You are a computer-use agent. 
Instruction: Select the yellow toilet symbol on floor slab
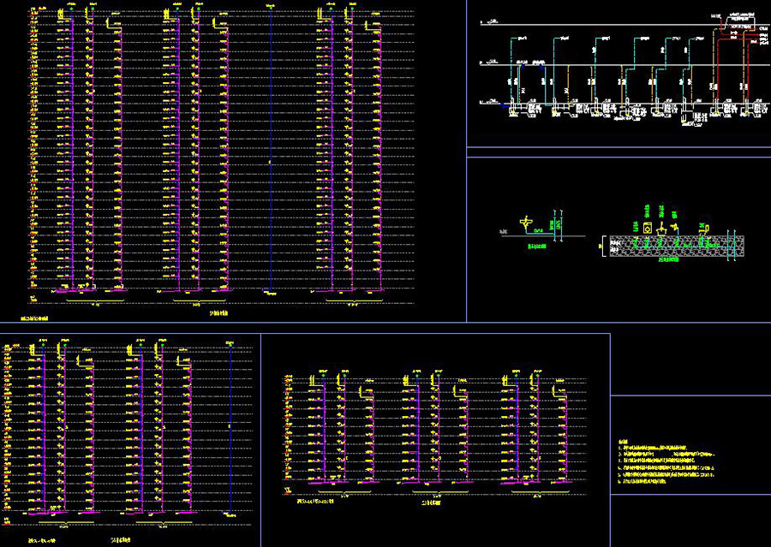click(x=702, y=229)
